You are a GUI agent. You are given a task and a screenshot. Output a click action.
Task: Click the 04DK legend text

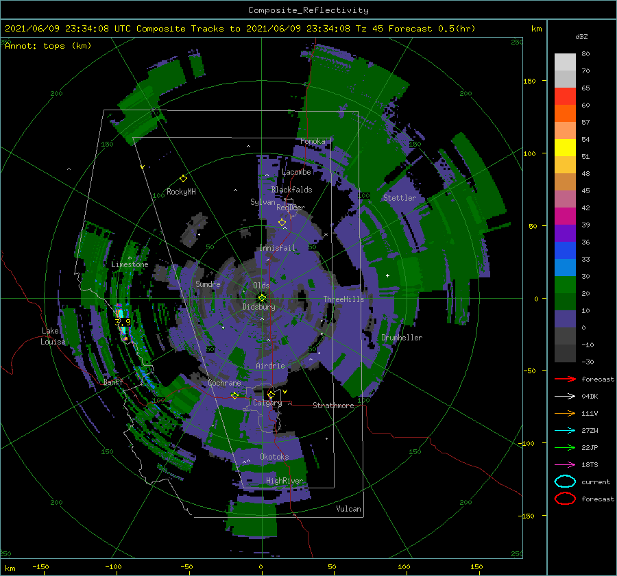(590, 396)
